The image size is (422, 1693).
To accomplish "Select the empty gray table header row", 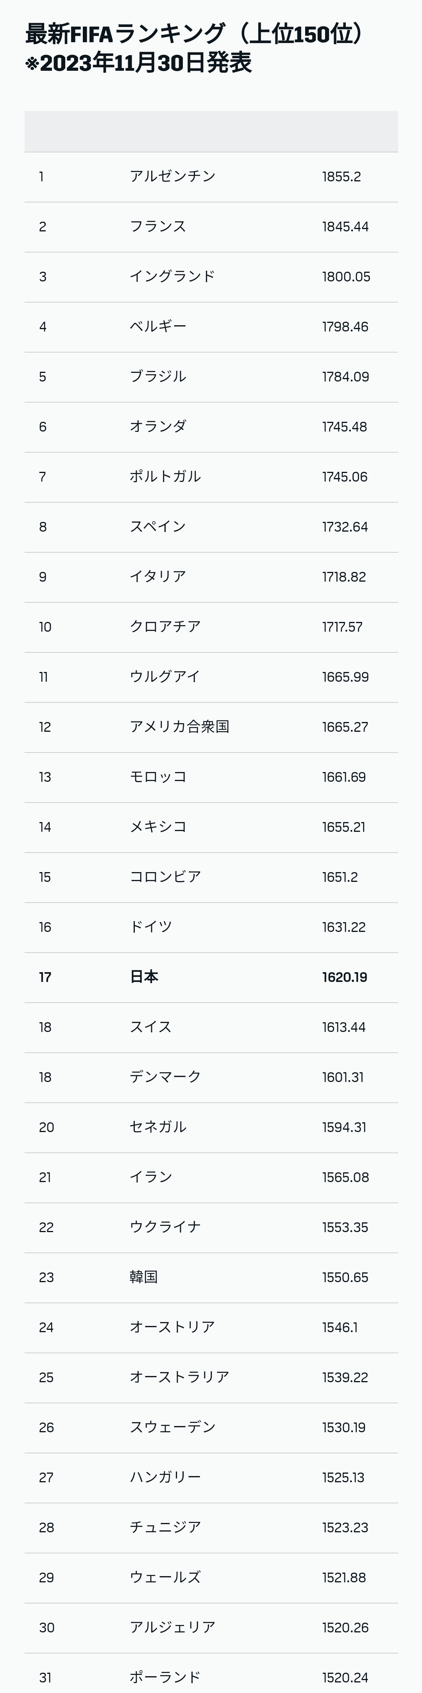I will [x=211, y=131].
